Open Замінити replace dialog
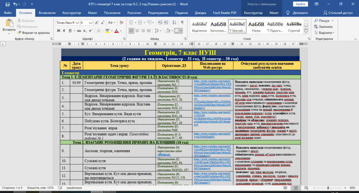This screenshot has width=359, height=193. coord(323,27)
